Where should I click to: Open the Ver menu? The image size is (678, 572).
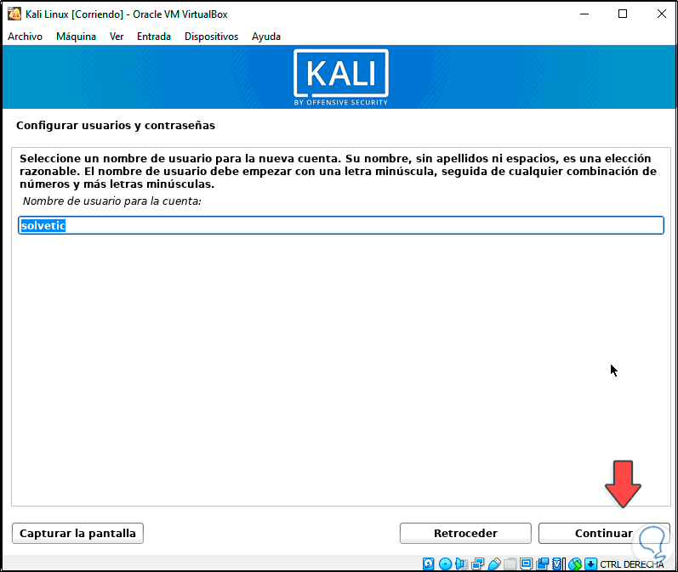pos(117,37)
